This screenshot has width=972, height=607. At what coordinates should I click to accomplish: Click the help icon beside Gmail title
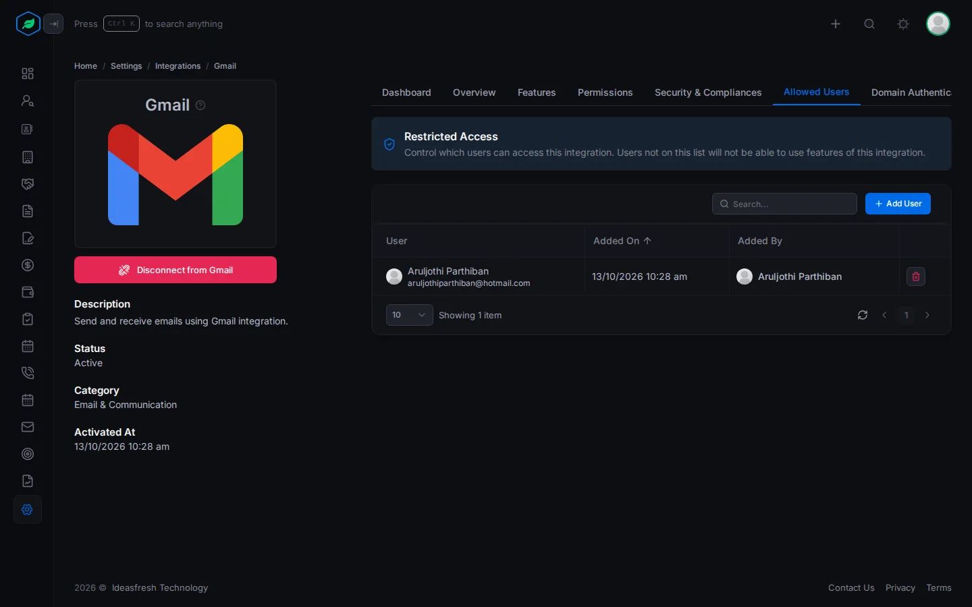click(x=200, y=105)
